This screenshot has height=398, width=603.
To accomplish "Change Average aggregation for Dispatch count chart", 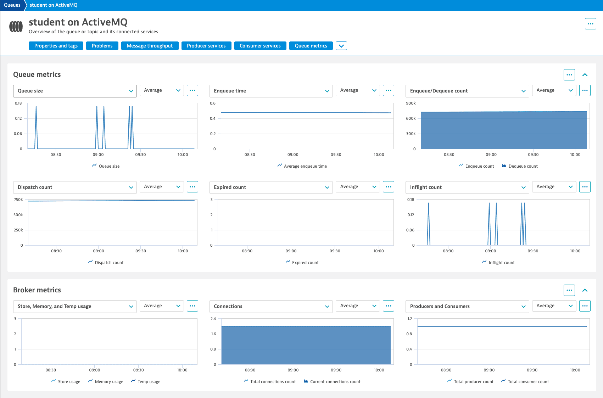I will (x=162, y=187).
